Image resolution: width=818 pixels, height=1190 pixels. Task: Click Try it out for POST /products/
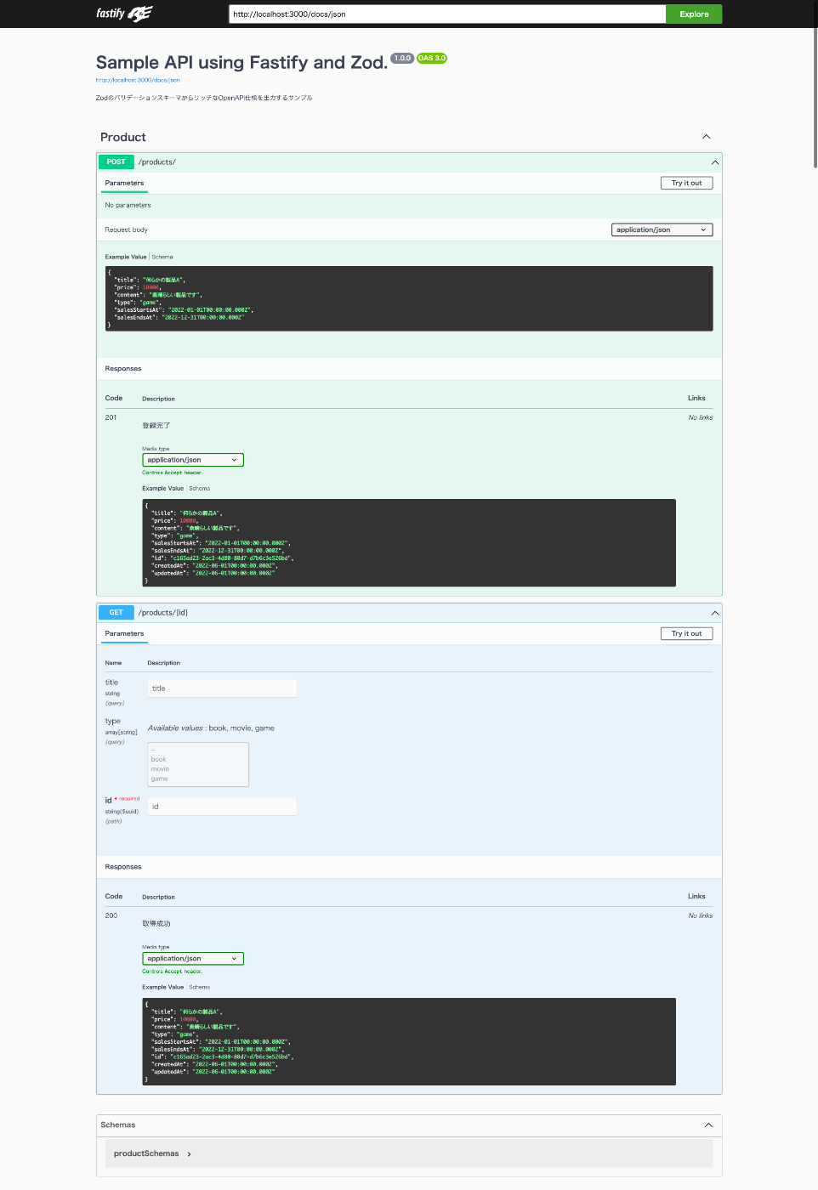(686, 183)
